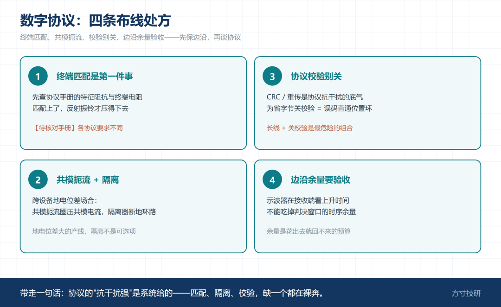Screen dimensions: 501x307
Task: Select the footer takeaway sentence 带走一句话
Action: tap(173, 293)
